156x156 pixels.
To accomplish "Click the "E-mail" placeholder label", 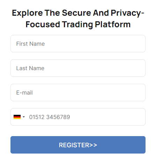I will tap(24, 92).
